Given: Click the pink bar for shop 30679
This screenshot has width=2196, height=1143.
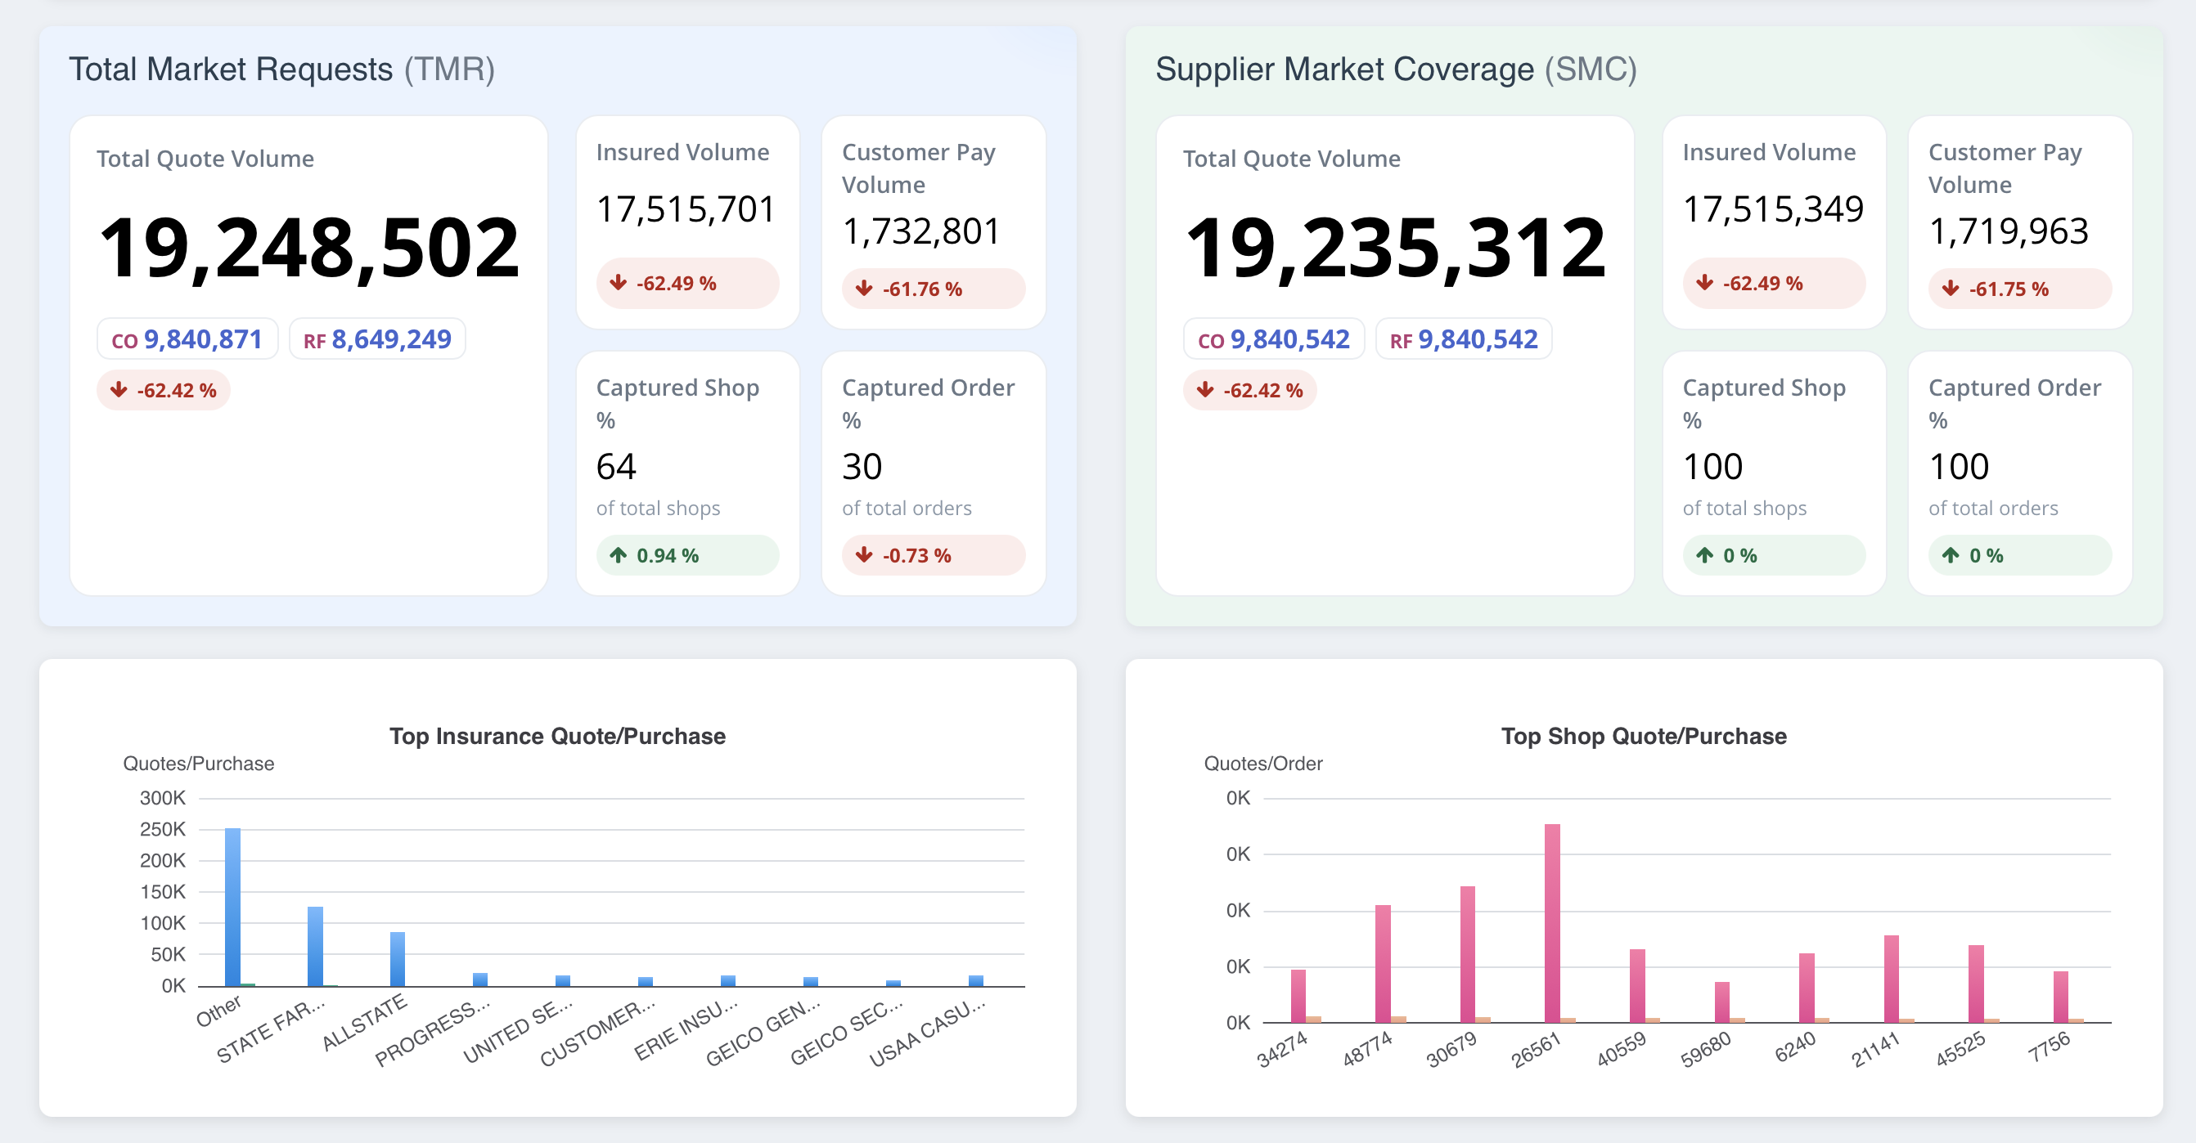Looking at the screenshot, I should (1467, 954).
